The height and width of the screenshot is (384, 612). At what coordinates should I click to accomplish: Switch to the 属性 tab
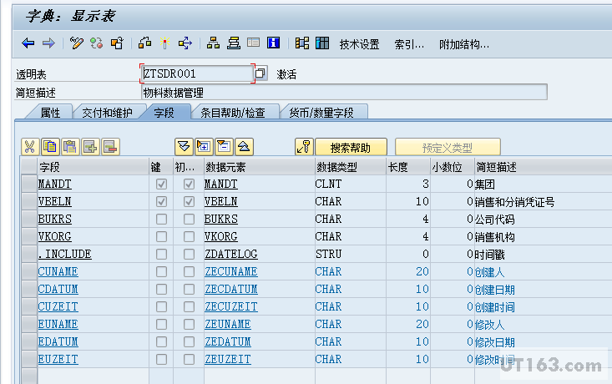(50, 113)
